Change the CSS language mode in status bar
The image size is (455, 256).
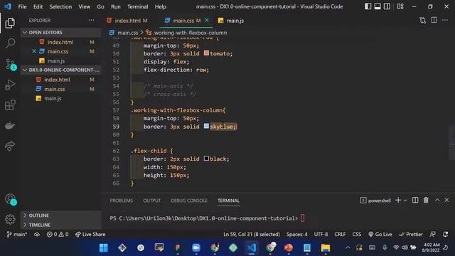point(357,234)
